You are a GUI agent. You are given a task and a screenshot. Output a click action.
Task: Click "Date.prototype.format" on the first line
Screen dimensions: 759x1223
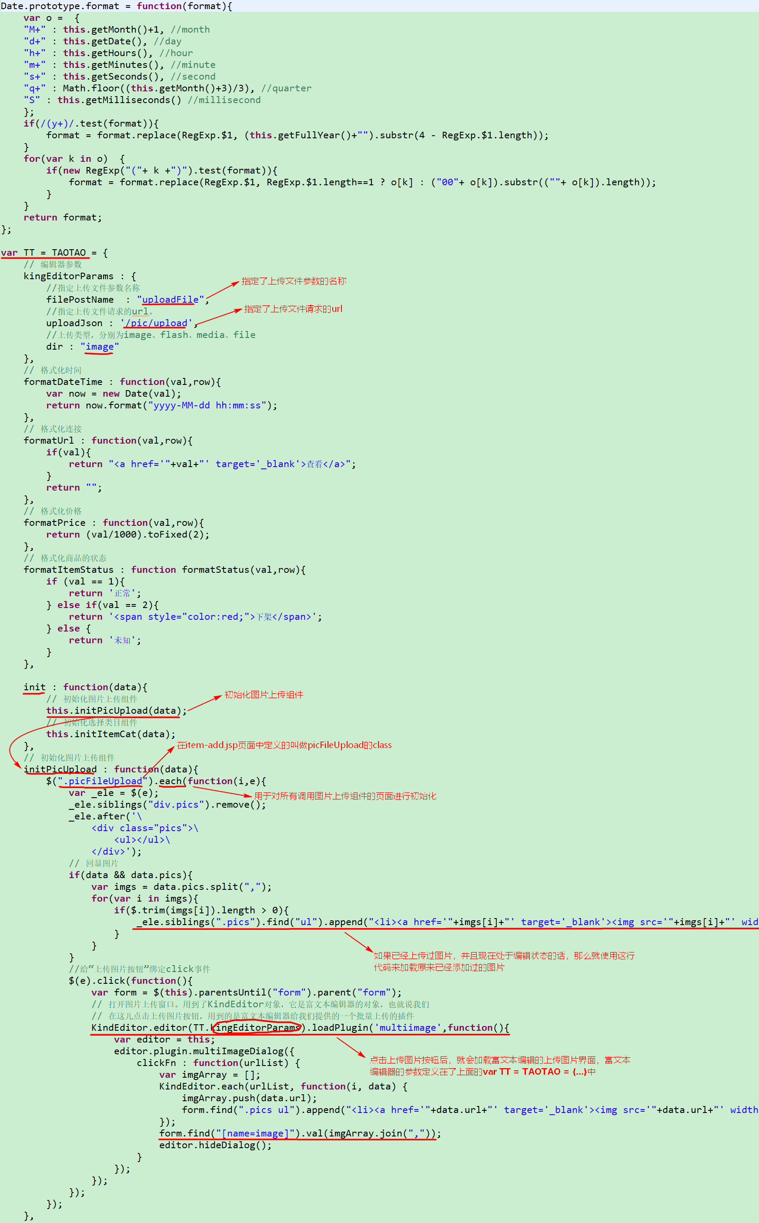click(60, 6)
